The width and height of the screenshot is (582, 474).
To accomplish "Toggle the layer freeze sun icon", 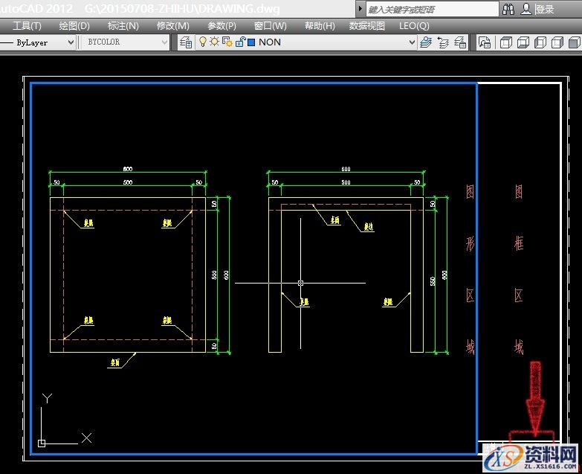I will tap(214, 42).
